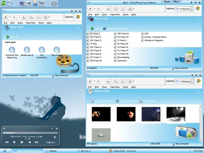Open Views dropdown arrow in Trailers window
This screenshot has width=204, height=153.
coord(49,17)
